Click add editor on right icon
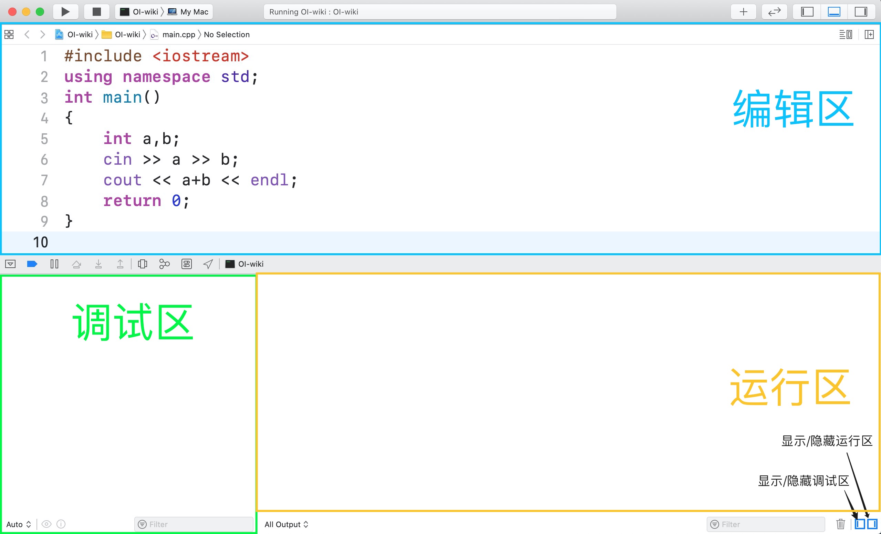This screenshot has width=881, height=534. 869,35
